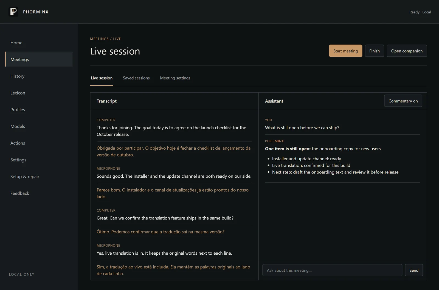Open Profiles from the sidebar
This screenshot has height=290, width=439.
tap(39, 110)
